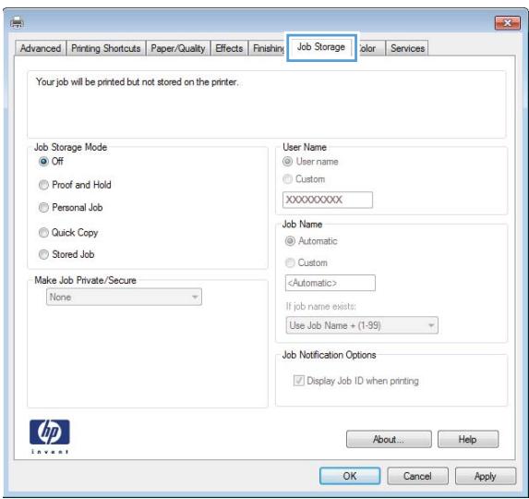529x499 pixels.
Task: Click the user name text field
Action: (328, 200)
